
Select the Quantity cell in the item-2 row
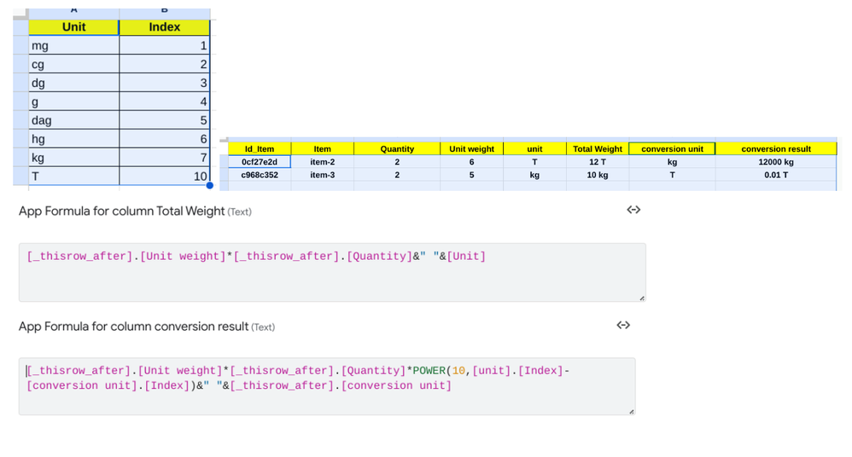[x=397, y=162]
